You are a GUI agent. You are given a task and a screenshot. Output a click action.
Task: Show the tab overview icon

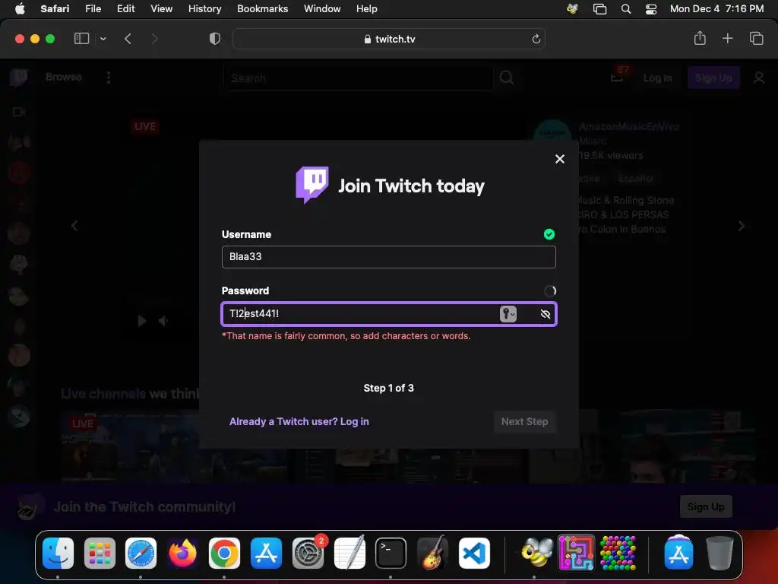pyautogui.click(x=756, y=38)
